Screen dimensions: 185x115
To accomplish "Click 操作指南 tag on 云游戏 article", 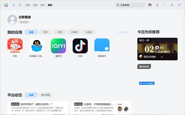I will coord(78,104).
